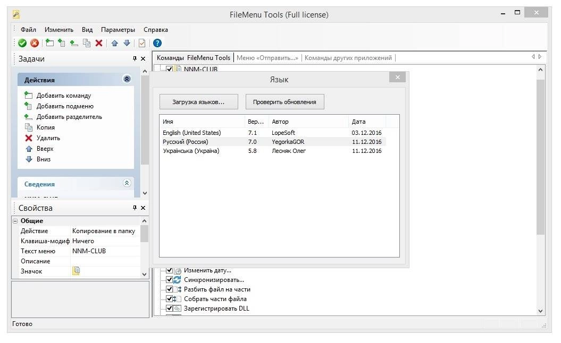Uncheck the Зарегистрировать DLL checkbox

[x=170, y=308]
